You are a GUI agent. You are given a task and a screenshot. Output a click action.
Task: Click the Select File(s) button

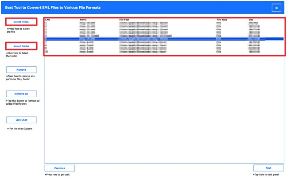click(x=21, y=22)
